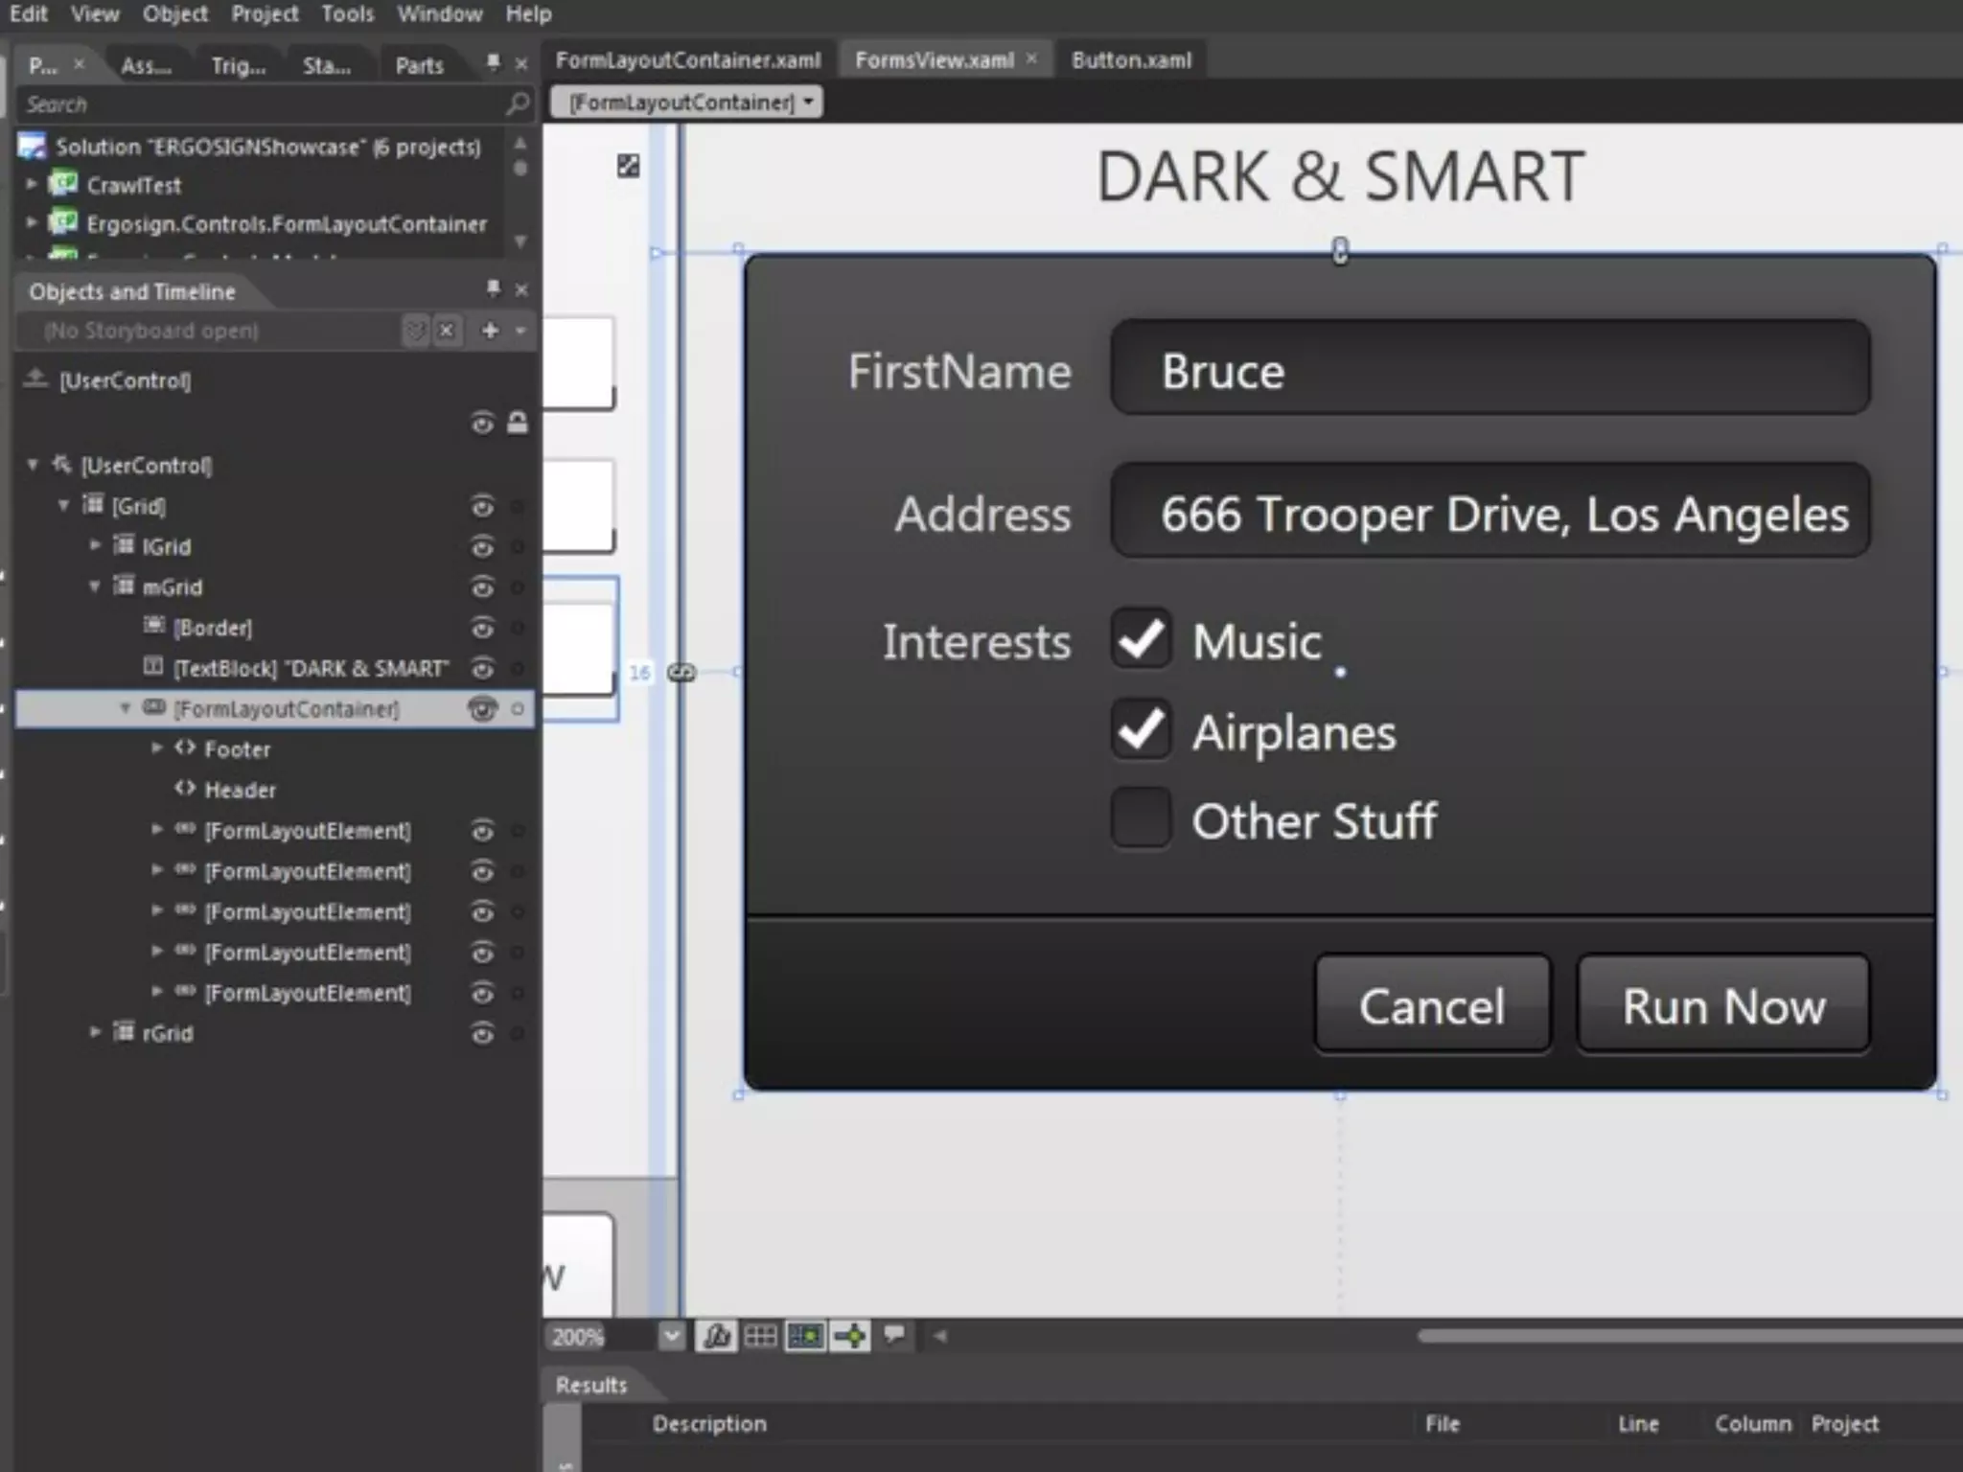Open the Tools menu
Viewport: 1963px width, 1472px height.
tap(347, 14)
